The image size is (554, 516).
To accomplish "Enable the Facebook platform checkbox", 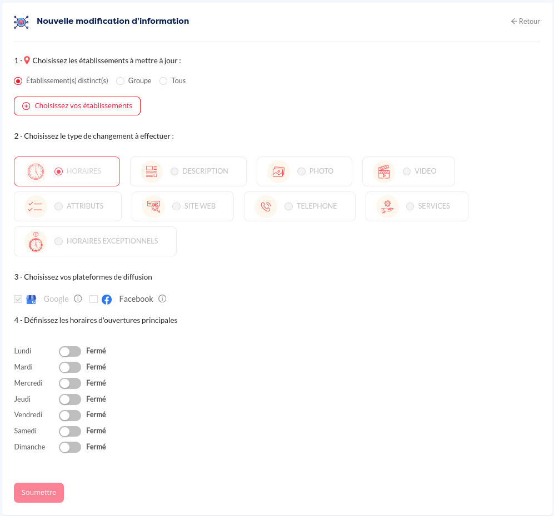I will pos(93,299).
